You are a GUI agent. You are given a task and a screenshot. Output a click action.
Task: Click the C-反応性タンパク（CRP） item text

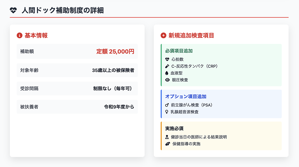[194, 66]
